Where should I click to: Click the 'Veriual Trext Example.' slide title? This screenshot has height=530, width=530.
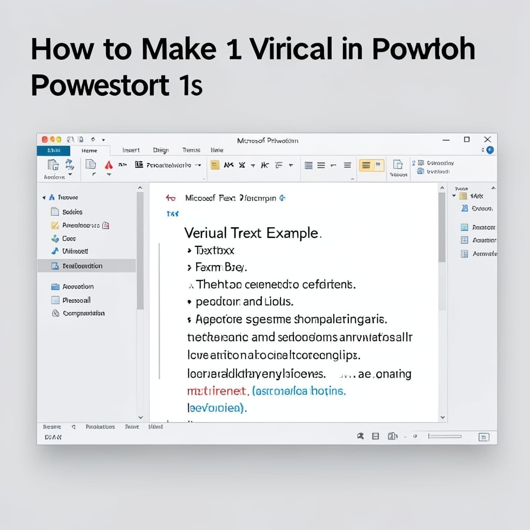[x=253, y=233]
